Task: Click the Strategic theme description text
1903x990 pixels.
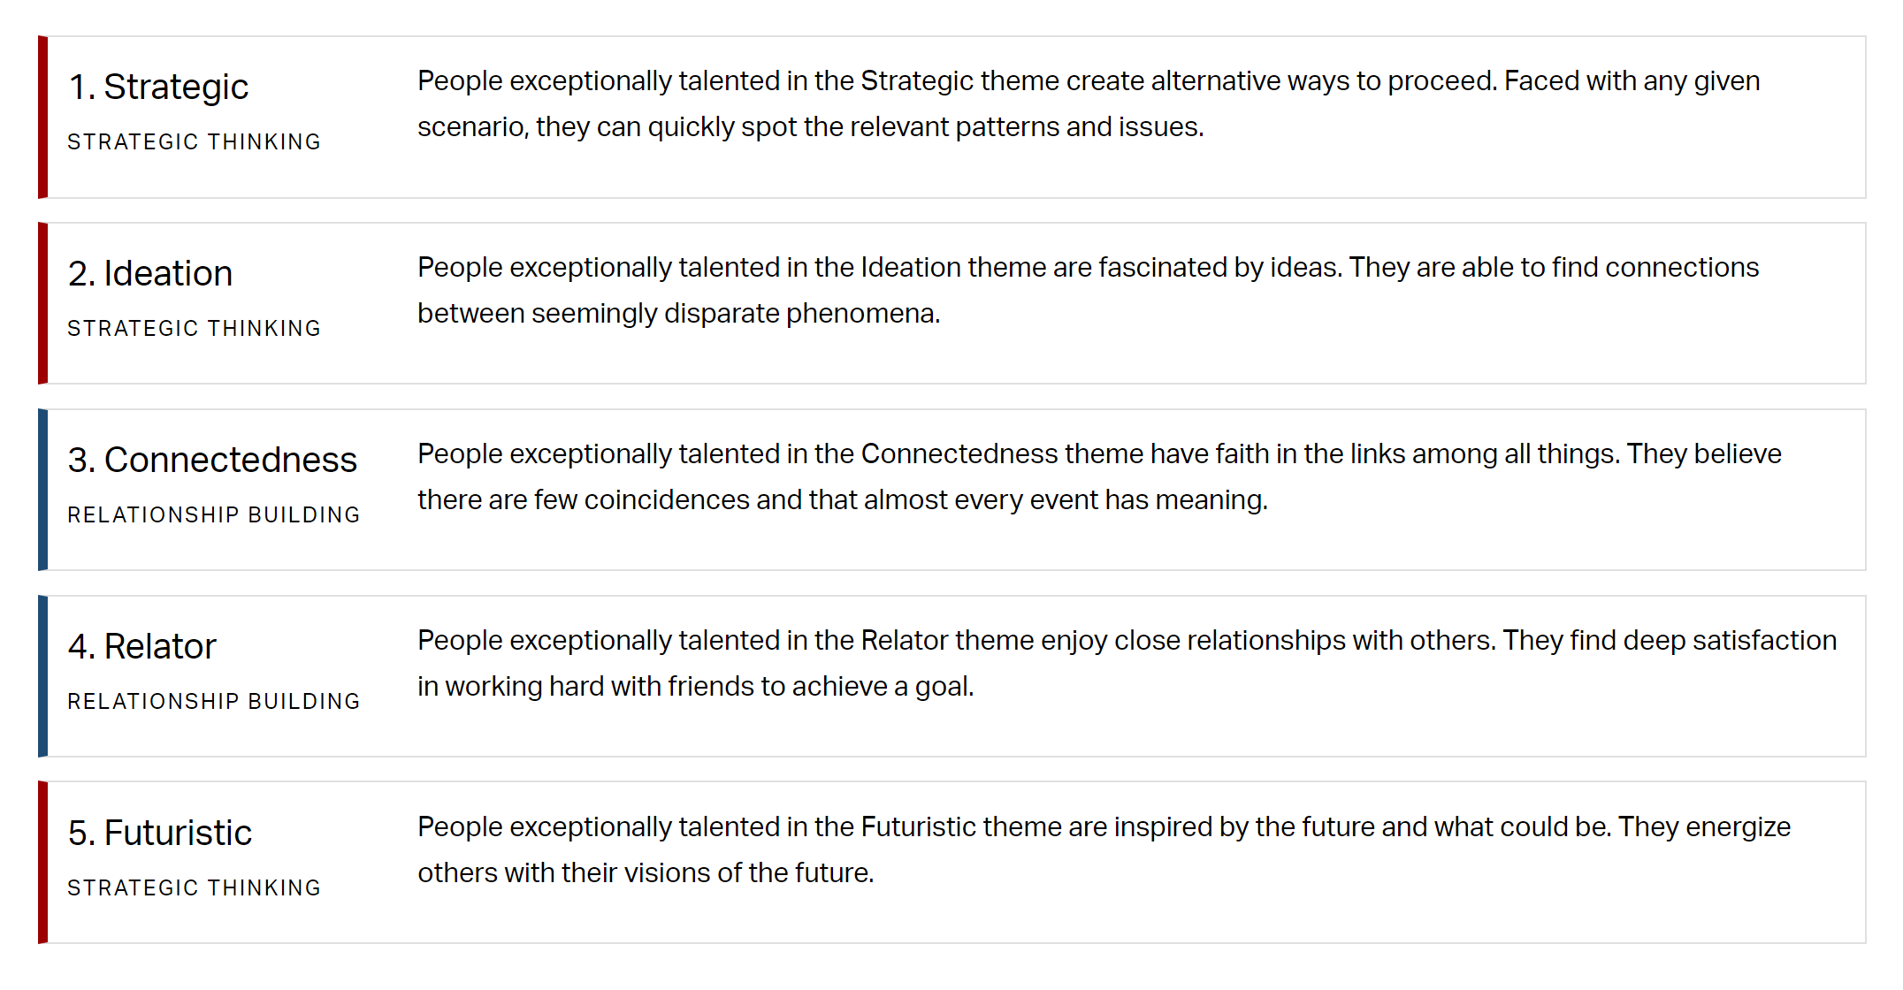Action: coord(1089,104)
